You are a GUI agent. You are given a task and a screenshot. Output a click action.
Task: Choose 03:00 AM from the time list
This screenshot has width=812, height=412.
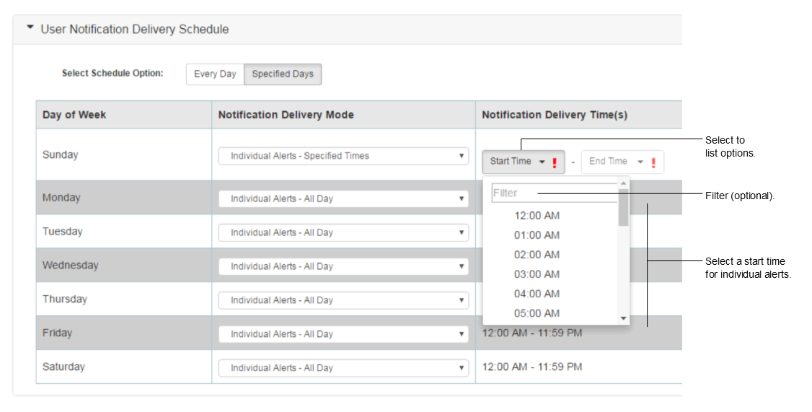[x=537, y=274]
